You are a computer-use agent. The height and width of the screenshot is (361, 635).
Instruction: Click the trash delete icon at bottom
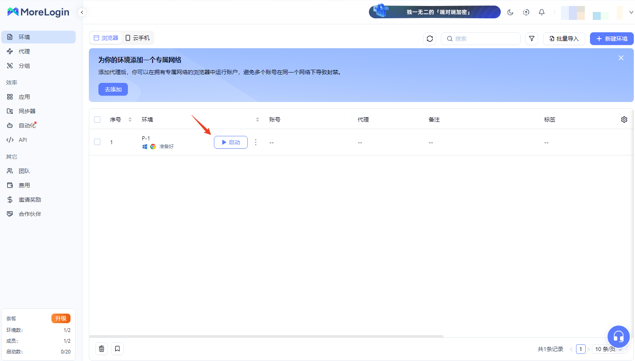tap(102, 349)
